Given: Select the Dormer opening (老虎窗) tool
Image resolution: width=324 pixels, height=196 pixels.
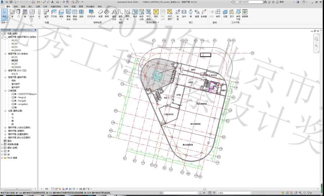Looking at the screenshot, I should pyautogui.click(x=204, y=13).
